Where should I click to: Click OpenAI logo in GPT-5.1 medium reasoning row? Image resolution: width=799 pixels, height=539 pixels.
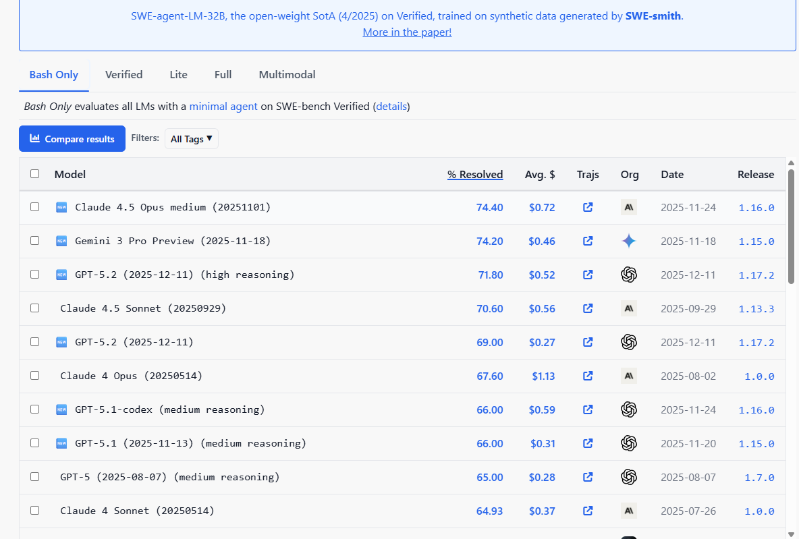629,443
